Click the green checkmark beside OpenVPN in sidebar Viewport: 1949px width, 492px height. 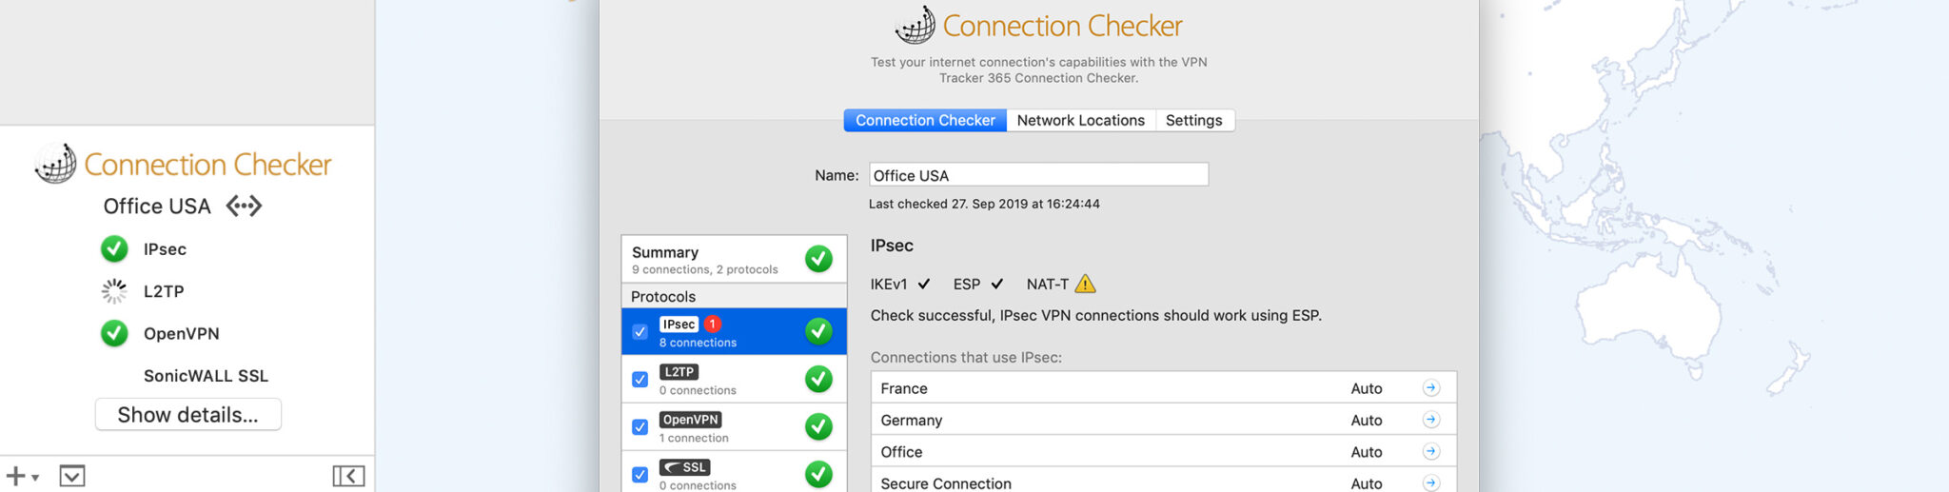(x=114, y=334)
